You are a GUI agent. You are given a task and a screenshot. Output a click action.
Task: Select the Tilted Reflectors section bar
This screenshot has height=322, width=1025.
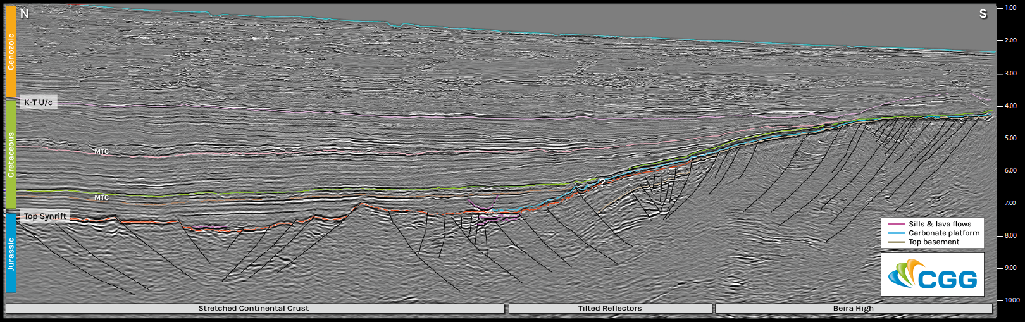pyautogui.click(x=610, y=309)
